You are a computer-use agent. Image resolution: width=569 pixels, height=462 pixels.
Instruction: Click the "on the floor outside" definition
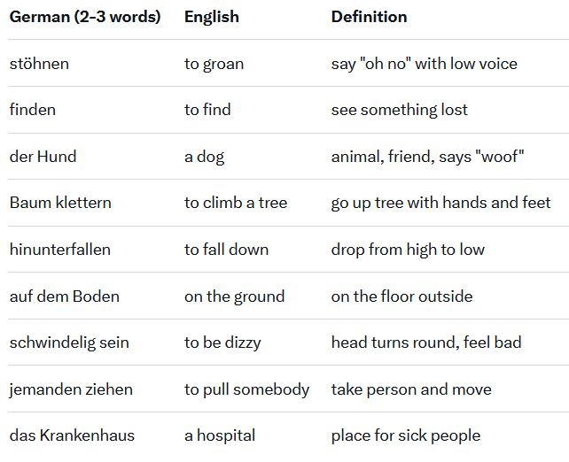coord(401,296)
